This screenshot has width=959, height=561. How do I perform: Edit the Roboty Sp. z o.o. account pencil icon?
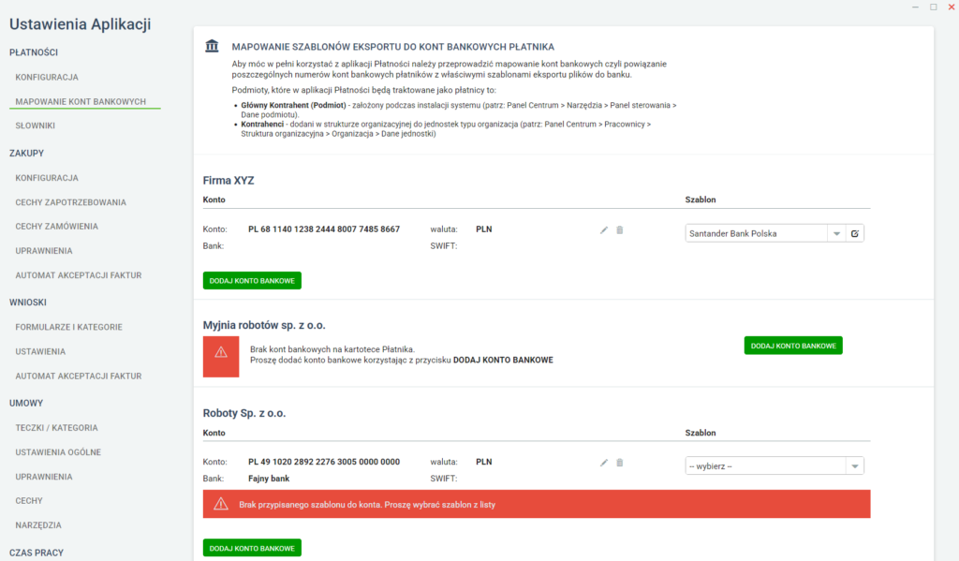click(x=604, y=463)
